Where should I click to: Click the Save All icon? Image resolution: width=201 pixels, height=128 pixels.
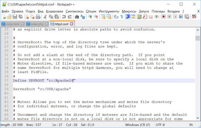[x=20, y=17]
